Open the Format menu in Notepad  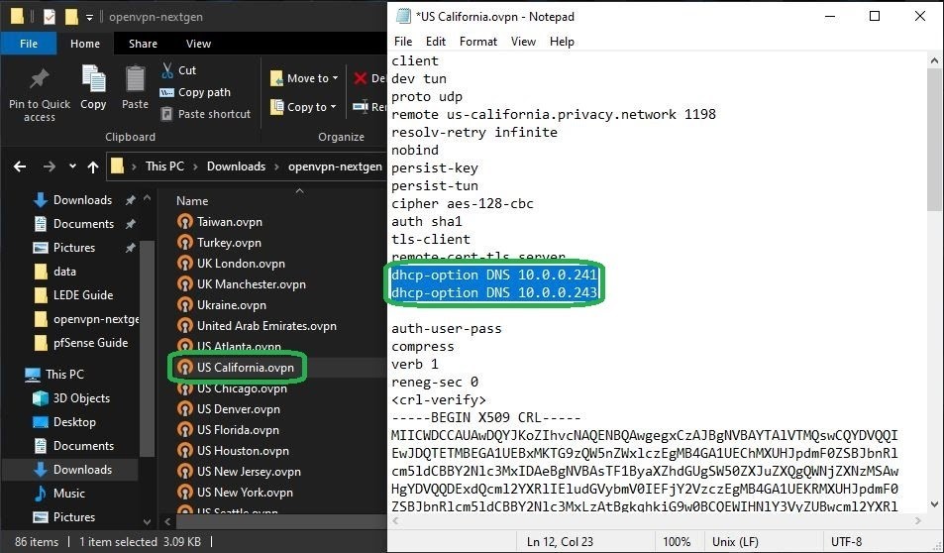click(x=477, y=42)
